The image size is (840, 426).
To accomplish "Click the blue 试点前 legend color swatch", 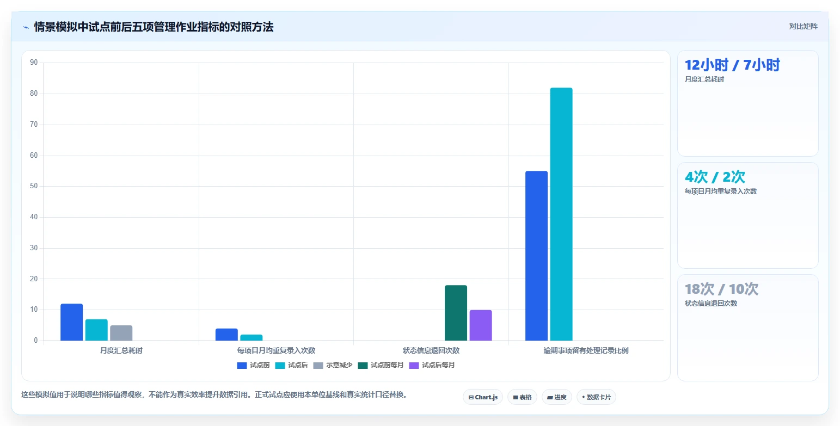I will click(242, 365).
